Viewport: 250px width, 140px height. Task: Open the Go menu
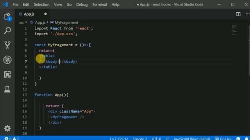[x=69, y=4]
